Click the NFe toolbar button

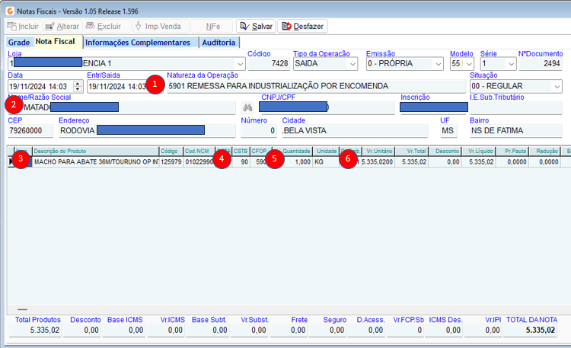click(212, 26)
